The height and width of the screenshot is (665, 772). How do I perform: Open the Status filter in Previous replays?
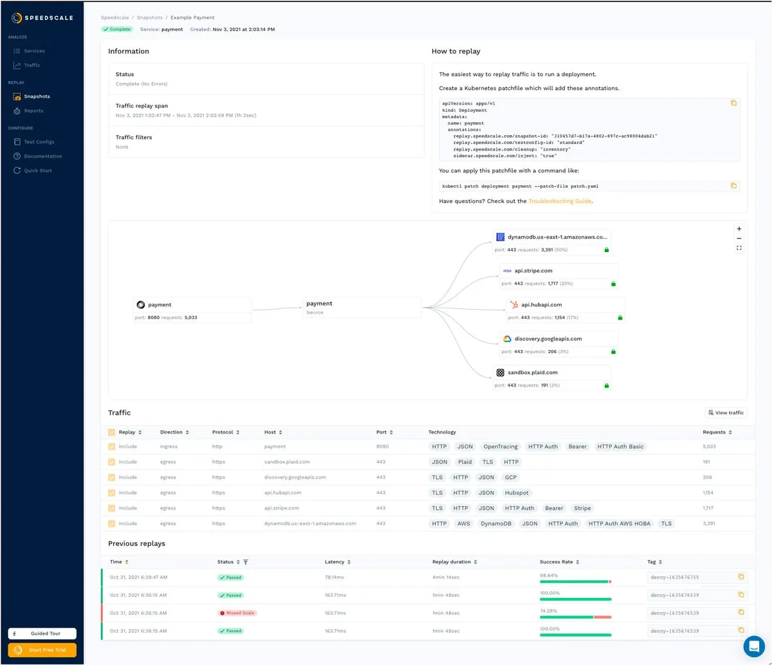point(246,561)
